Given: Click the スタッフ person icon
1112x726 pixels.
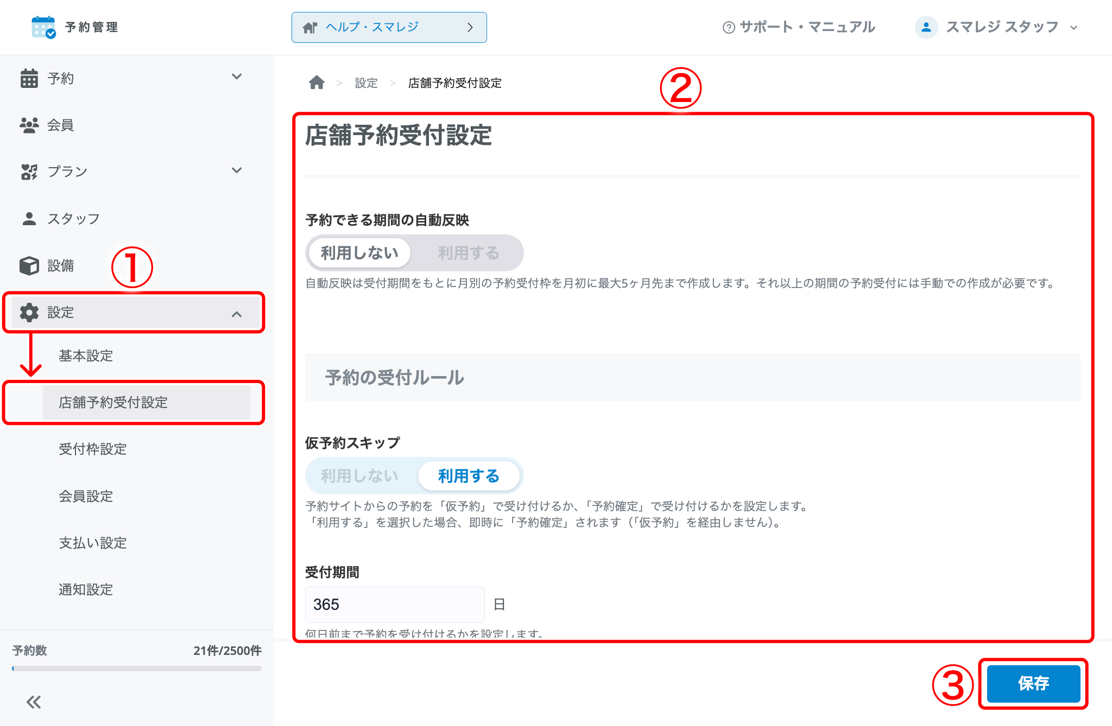Looking at the screenshot, I should [x=29, y=219].
